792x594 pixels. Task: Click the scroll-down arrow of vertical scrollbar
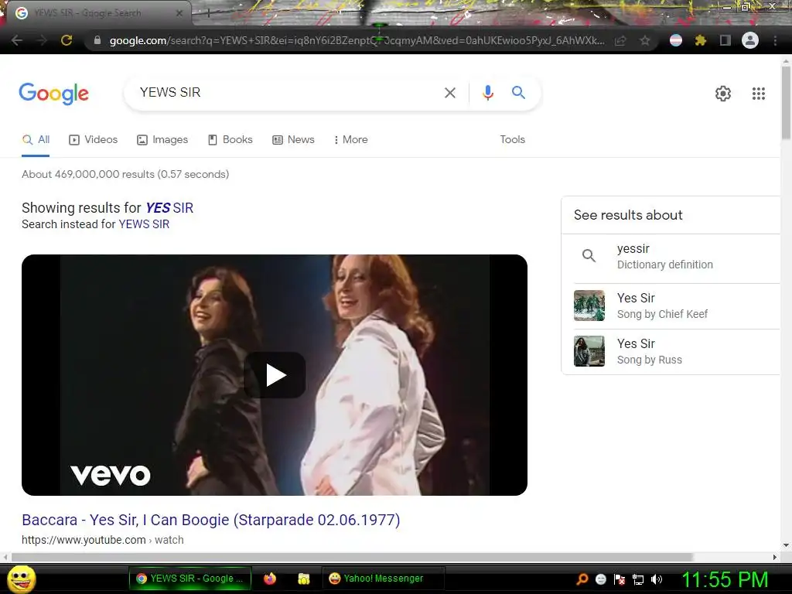[x=786, y=545]
